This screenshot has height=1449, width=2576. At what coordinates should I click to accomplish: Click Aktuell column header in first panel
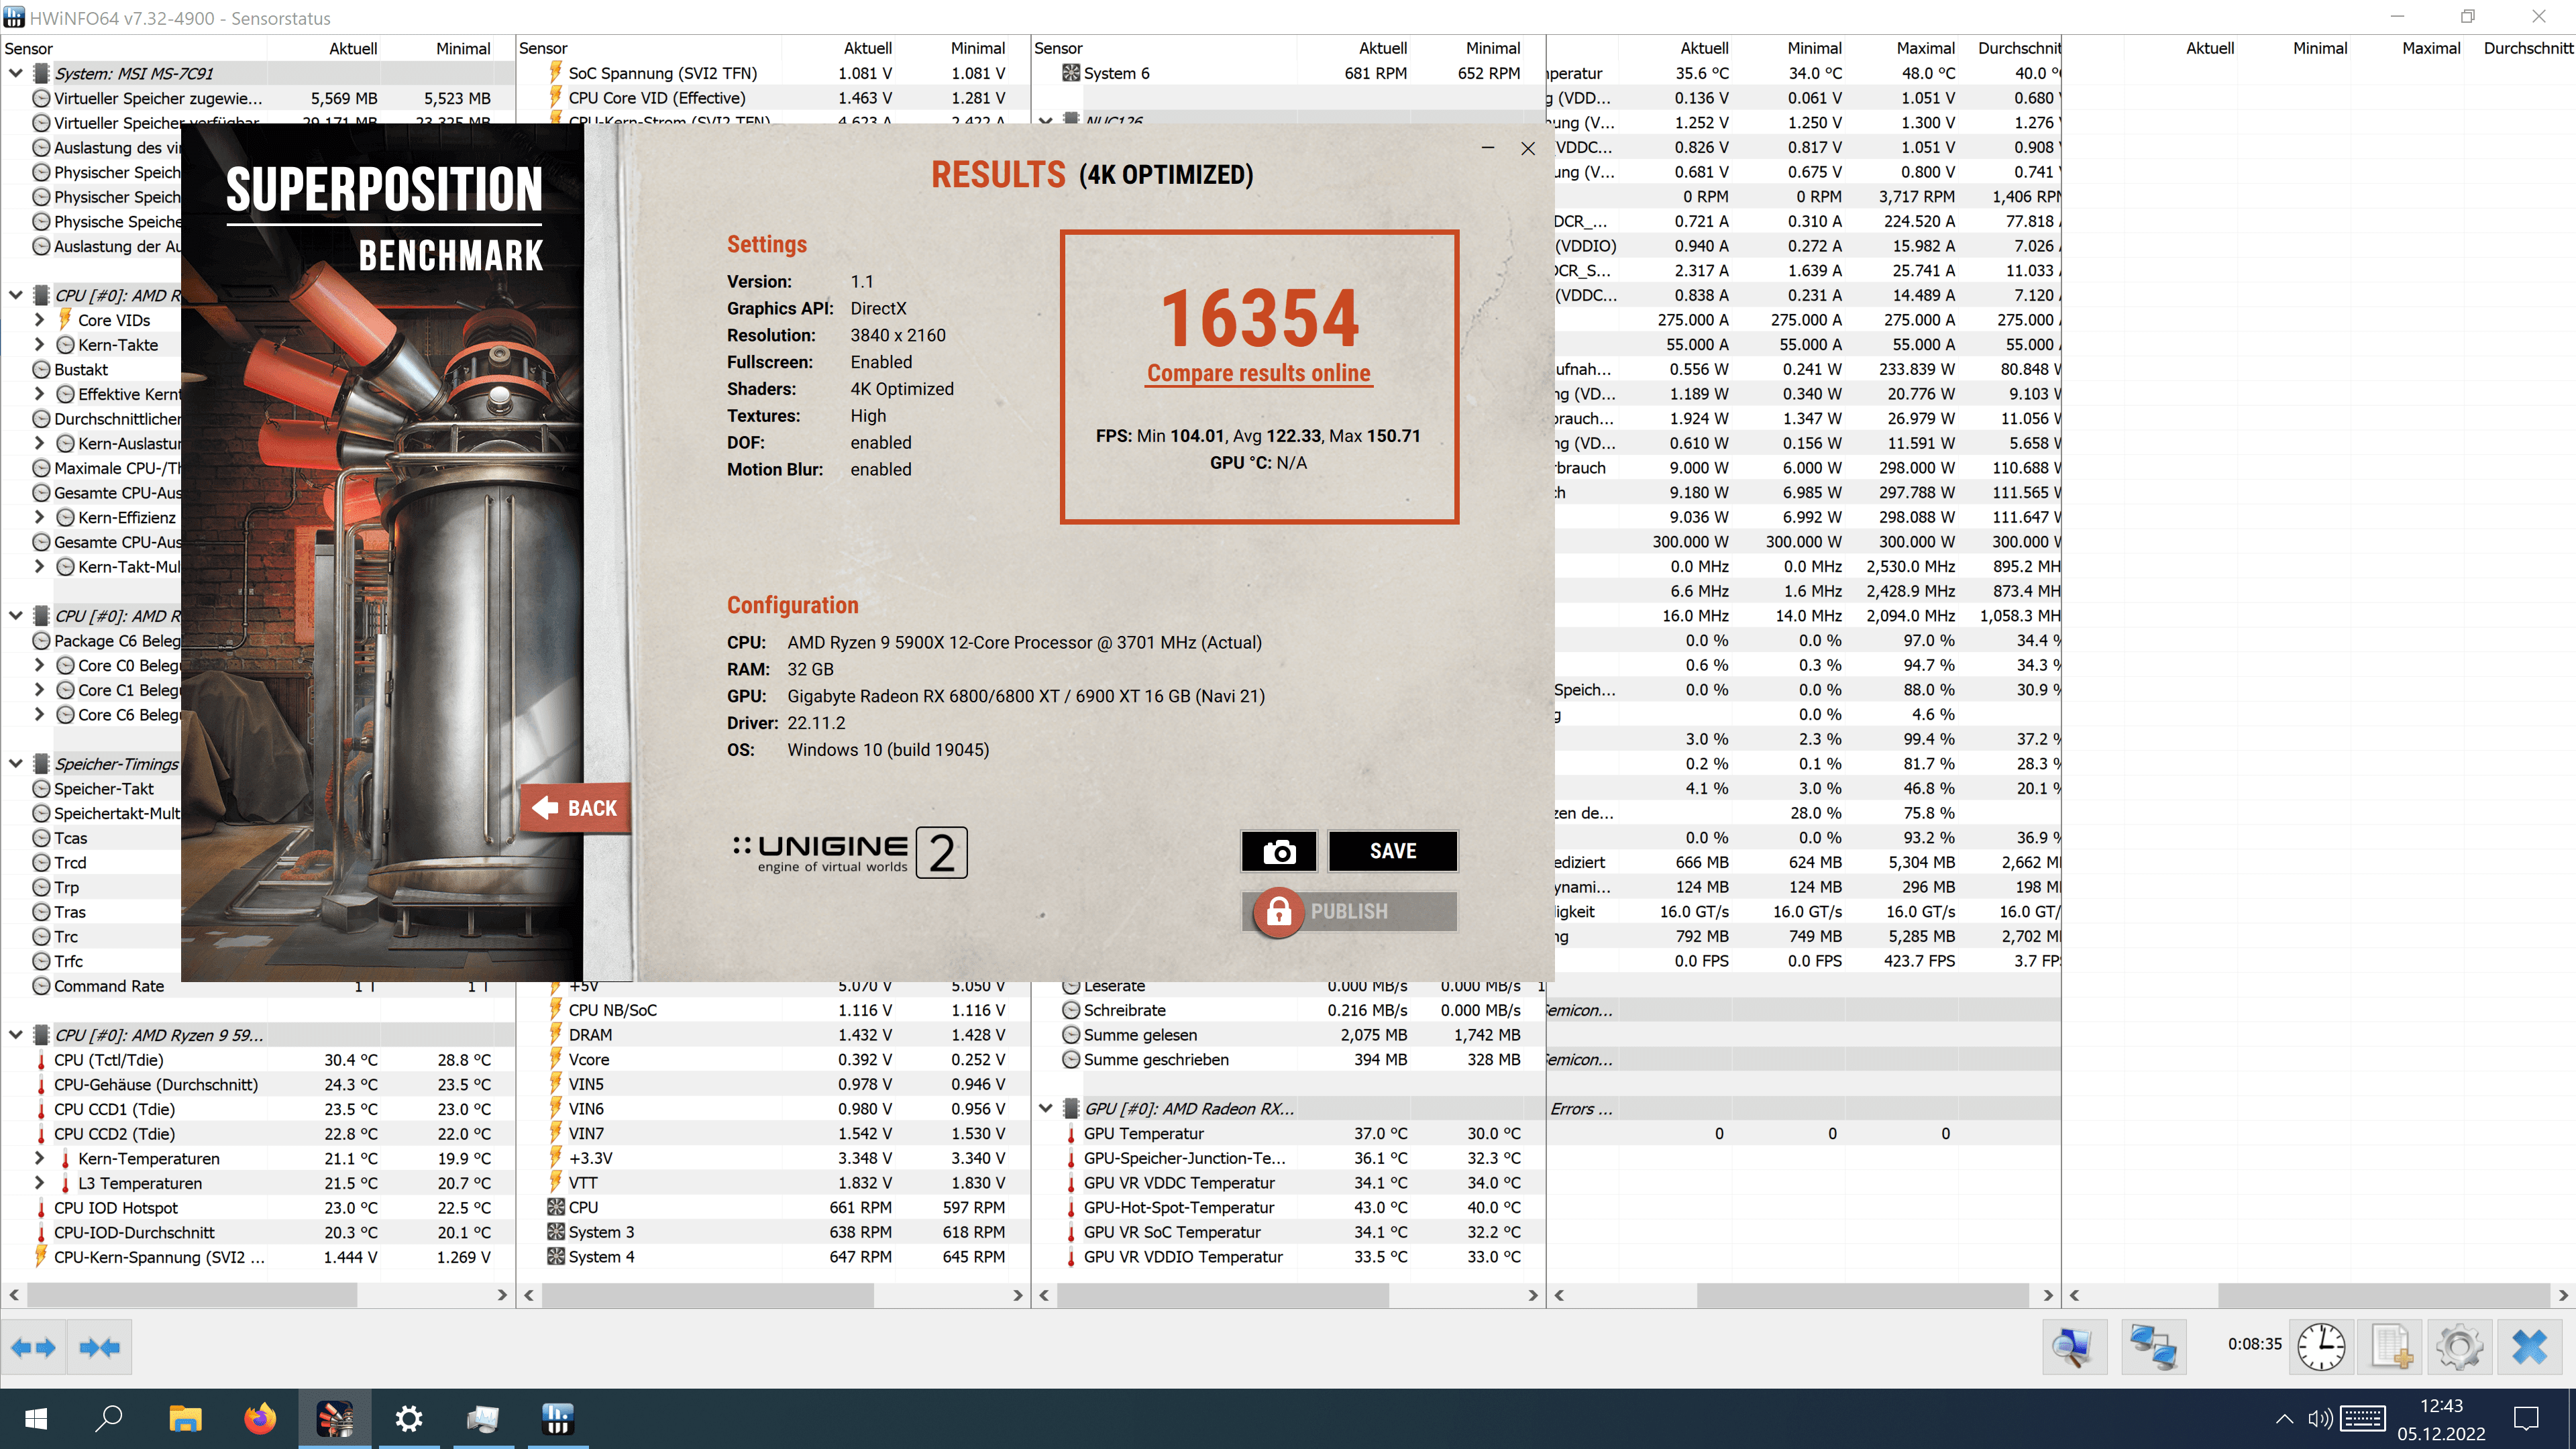[x=353, y=48]
